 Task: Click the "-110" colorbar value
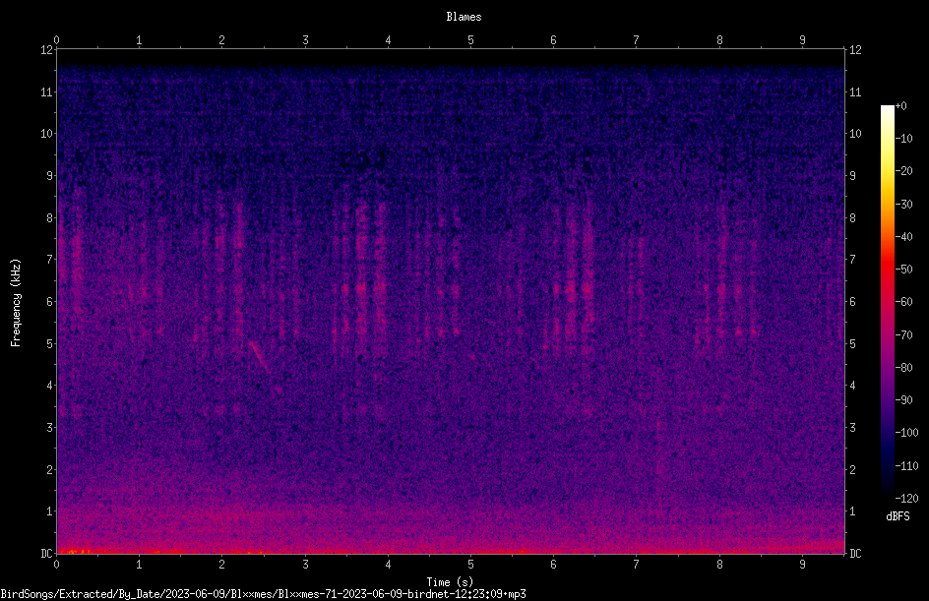(x=906, y=466)
